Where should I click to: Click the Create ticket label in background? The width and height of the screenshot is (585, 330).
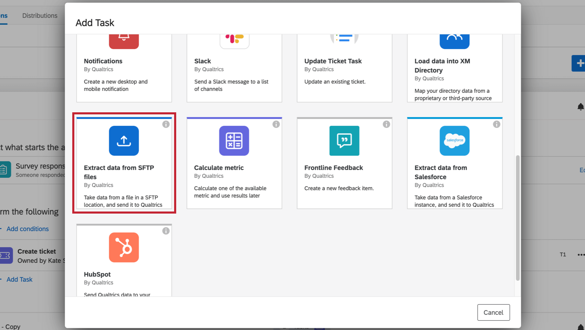pyautogui.click(x=37, y=251)
